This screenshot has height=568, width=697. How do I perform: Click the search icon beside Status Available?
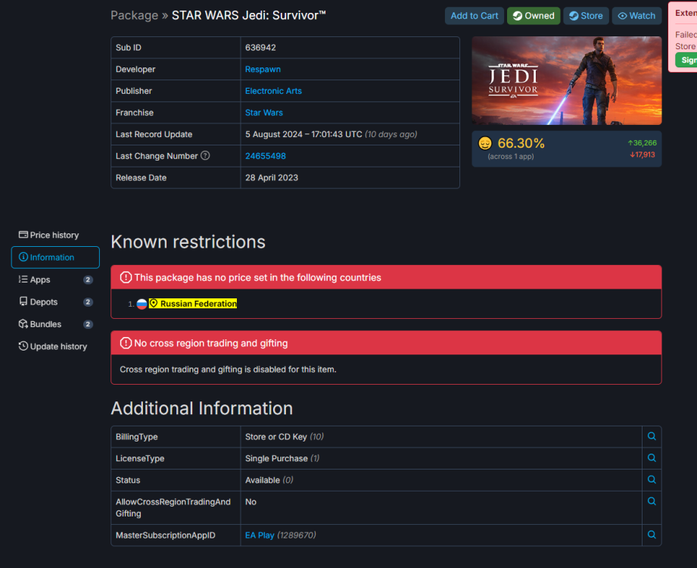(x=652, y=479)
